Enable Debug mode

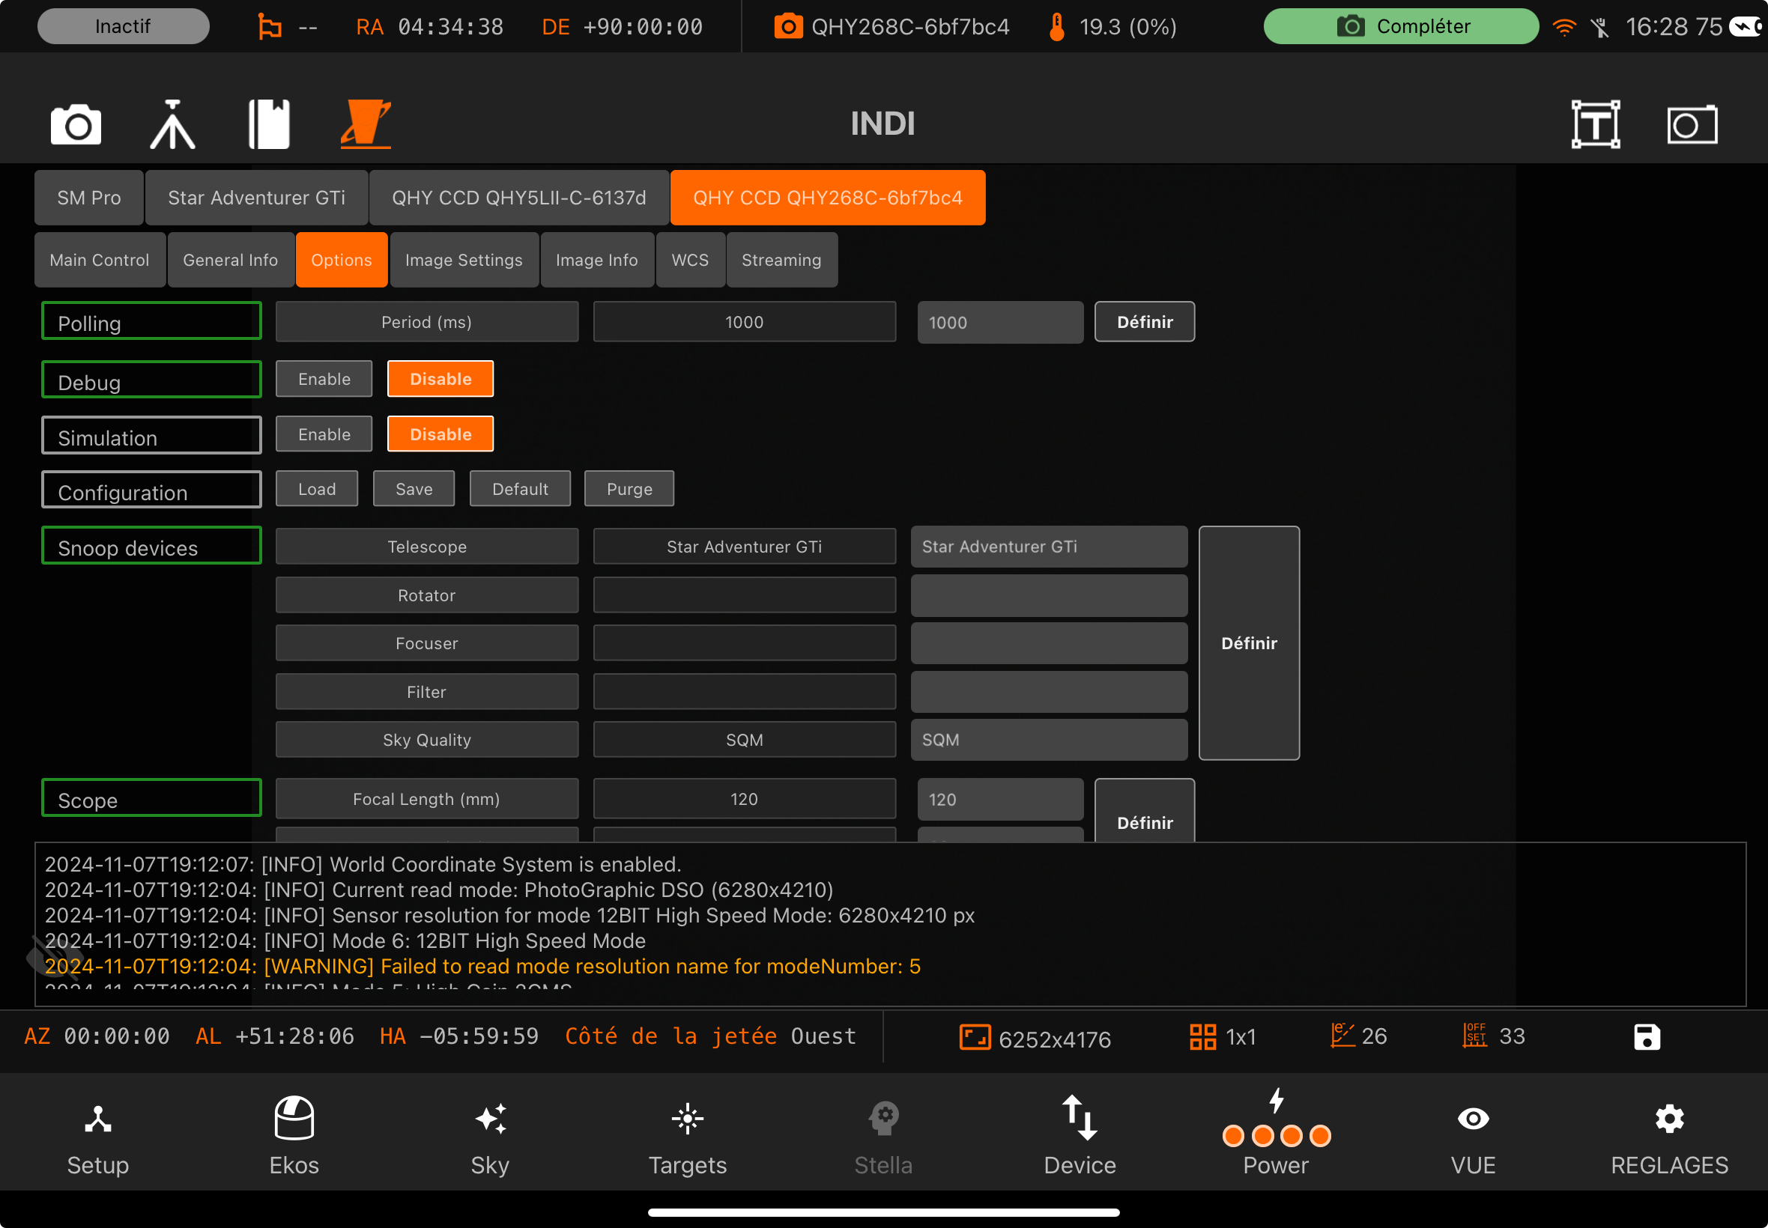click(x=324, y=379)
